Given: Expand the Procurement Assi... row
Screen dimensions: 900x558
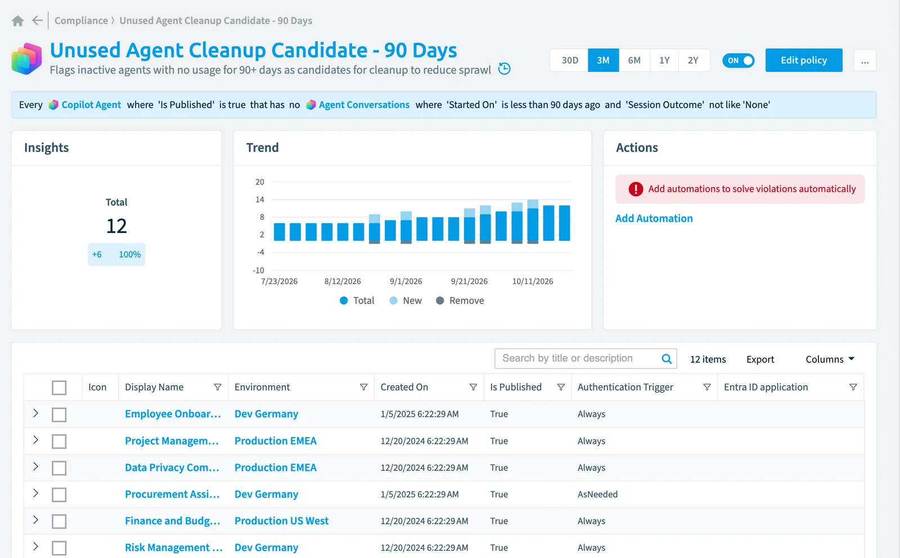Looking at the screenshot, I should click(x=35, y=493).
